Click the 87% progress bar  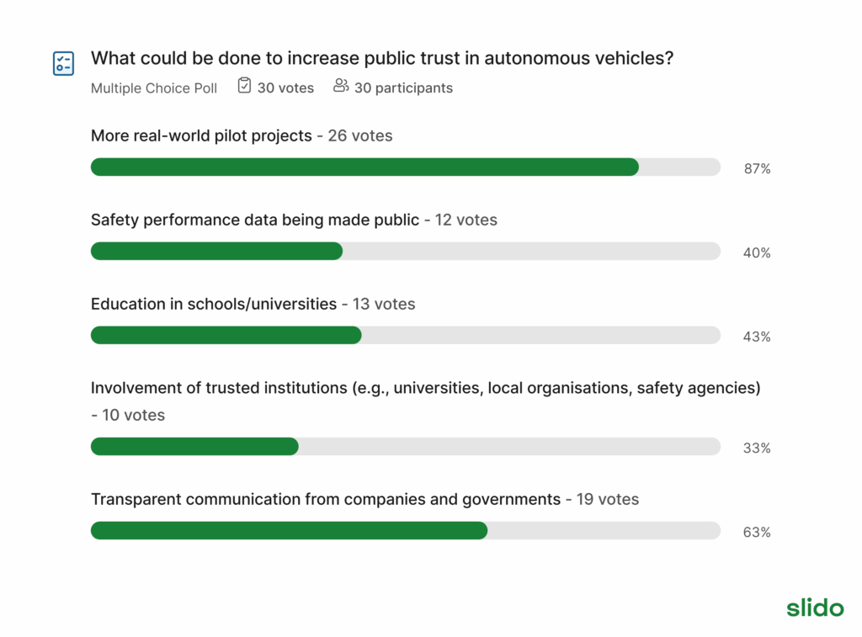(x=405, y=167)
